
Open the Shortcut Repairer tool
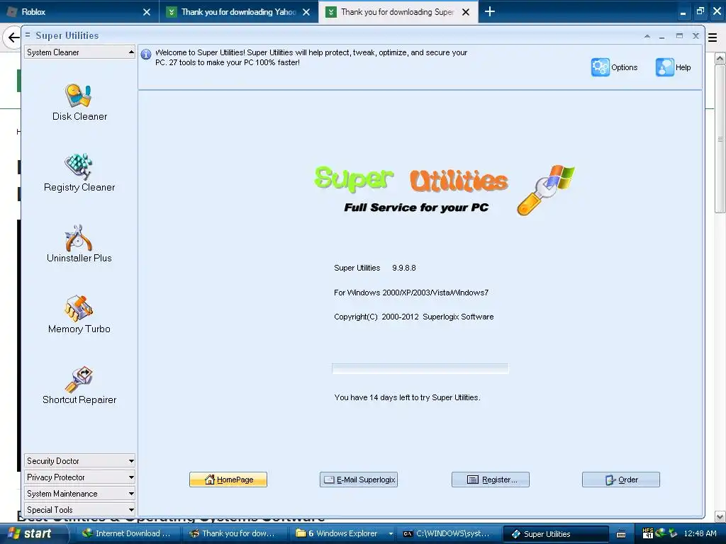click(79, 385)
